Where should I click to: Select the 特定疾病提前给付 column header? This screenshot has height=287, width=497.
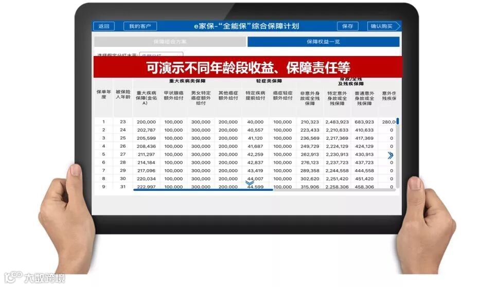(x=255, y=95)
